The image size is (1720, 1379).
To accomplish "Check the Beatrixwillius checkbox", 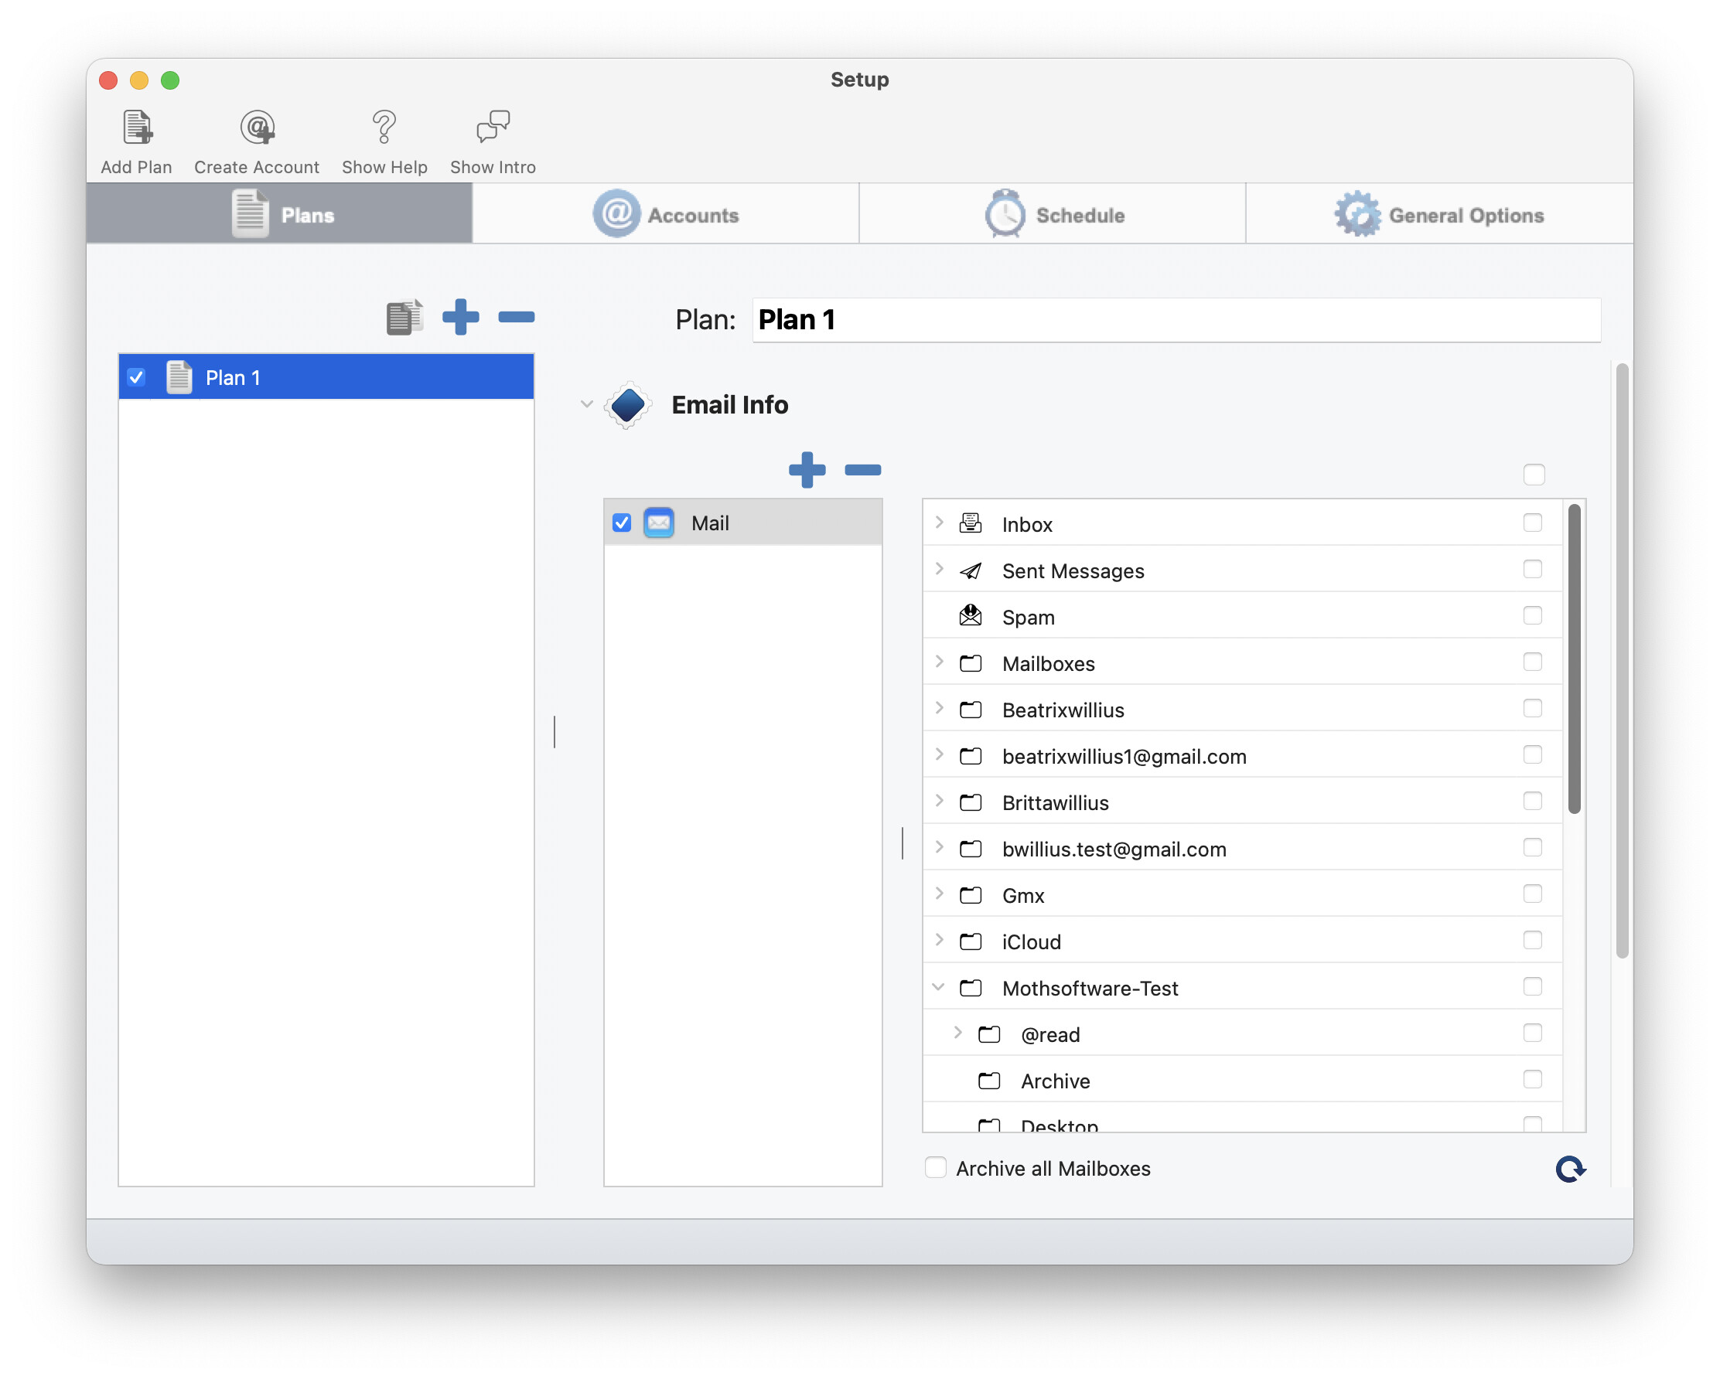I will coord(1532,707).
